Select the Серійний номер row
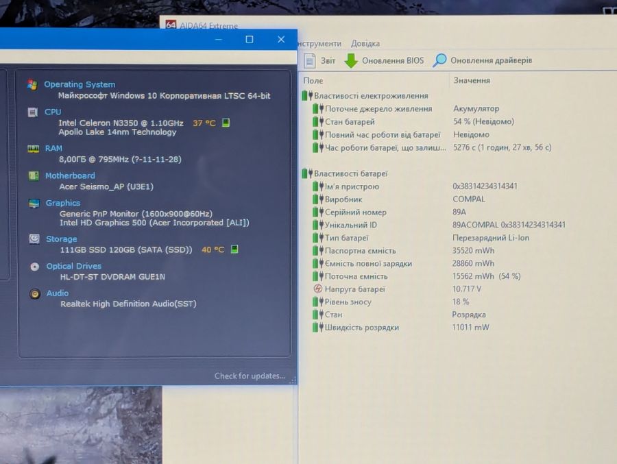Image resolution: width=617 pixels, height=464 pixels. pos(389,212)
